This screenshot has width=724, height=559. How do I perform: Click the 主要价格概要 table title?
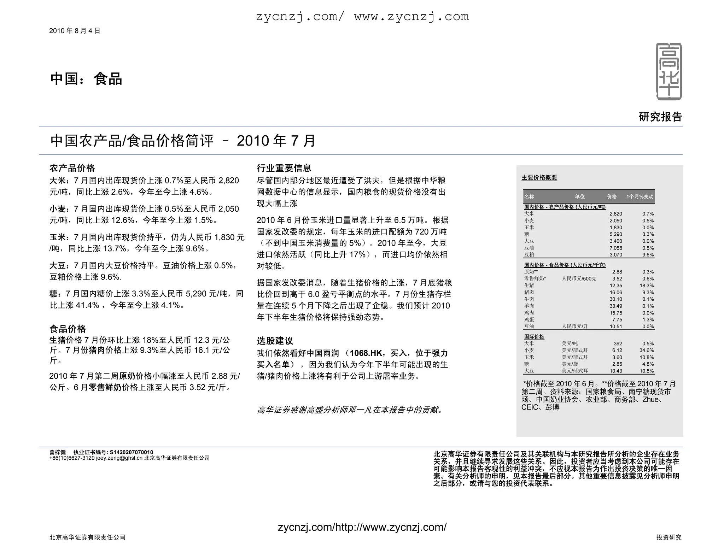pos(539,177)
